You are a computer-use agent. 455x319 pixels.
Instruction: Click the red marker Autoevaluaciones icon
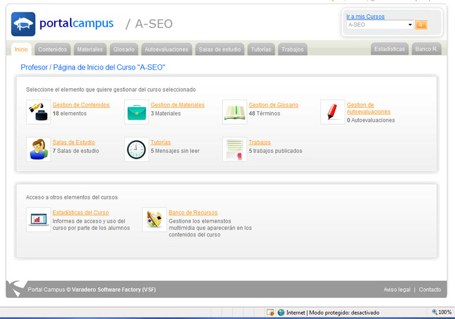click(x=332, y=112)
